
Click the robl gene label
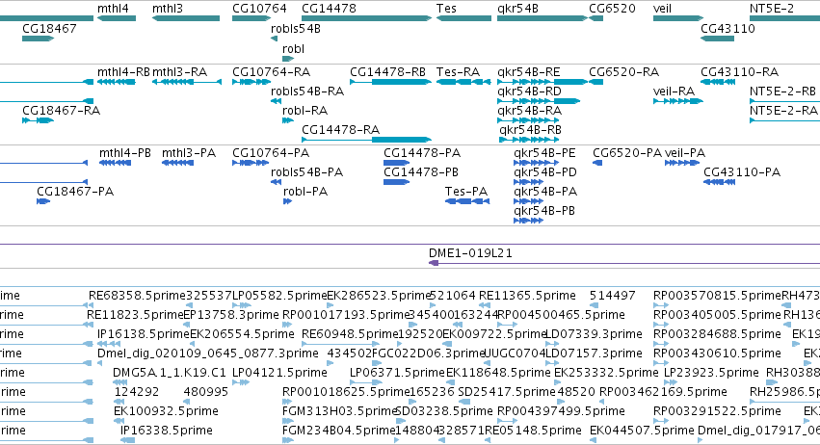(293, 48)
